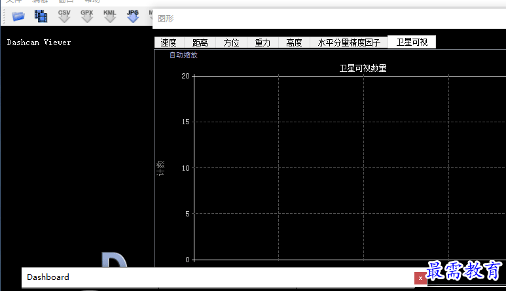Switch to the 高度 tab

[294, 43]
